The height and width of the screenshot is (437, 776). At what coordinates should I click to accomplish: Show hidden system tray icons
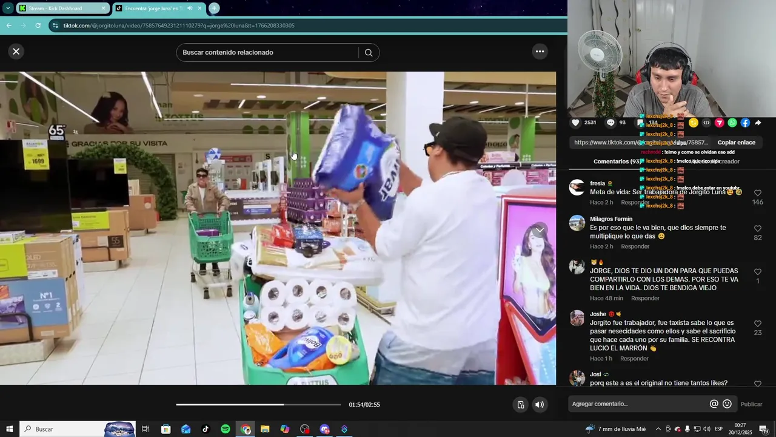click(658, 429)
